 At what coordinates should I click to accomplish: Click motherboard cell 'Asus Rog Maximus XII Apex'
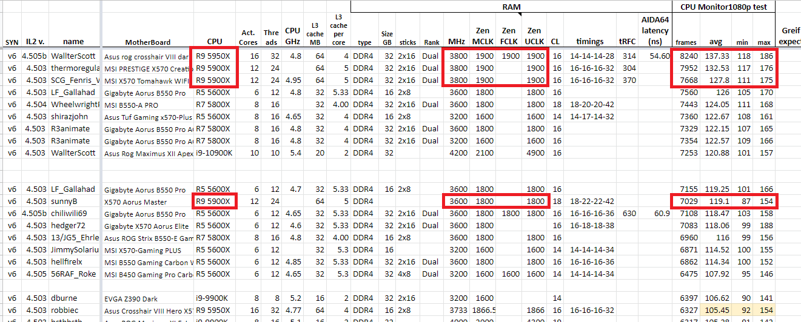tap(148, 153)
